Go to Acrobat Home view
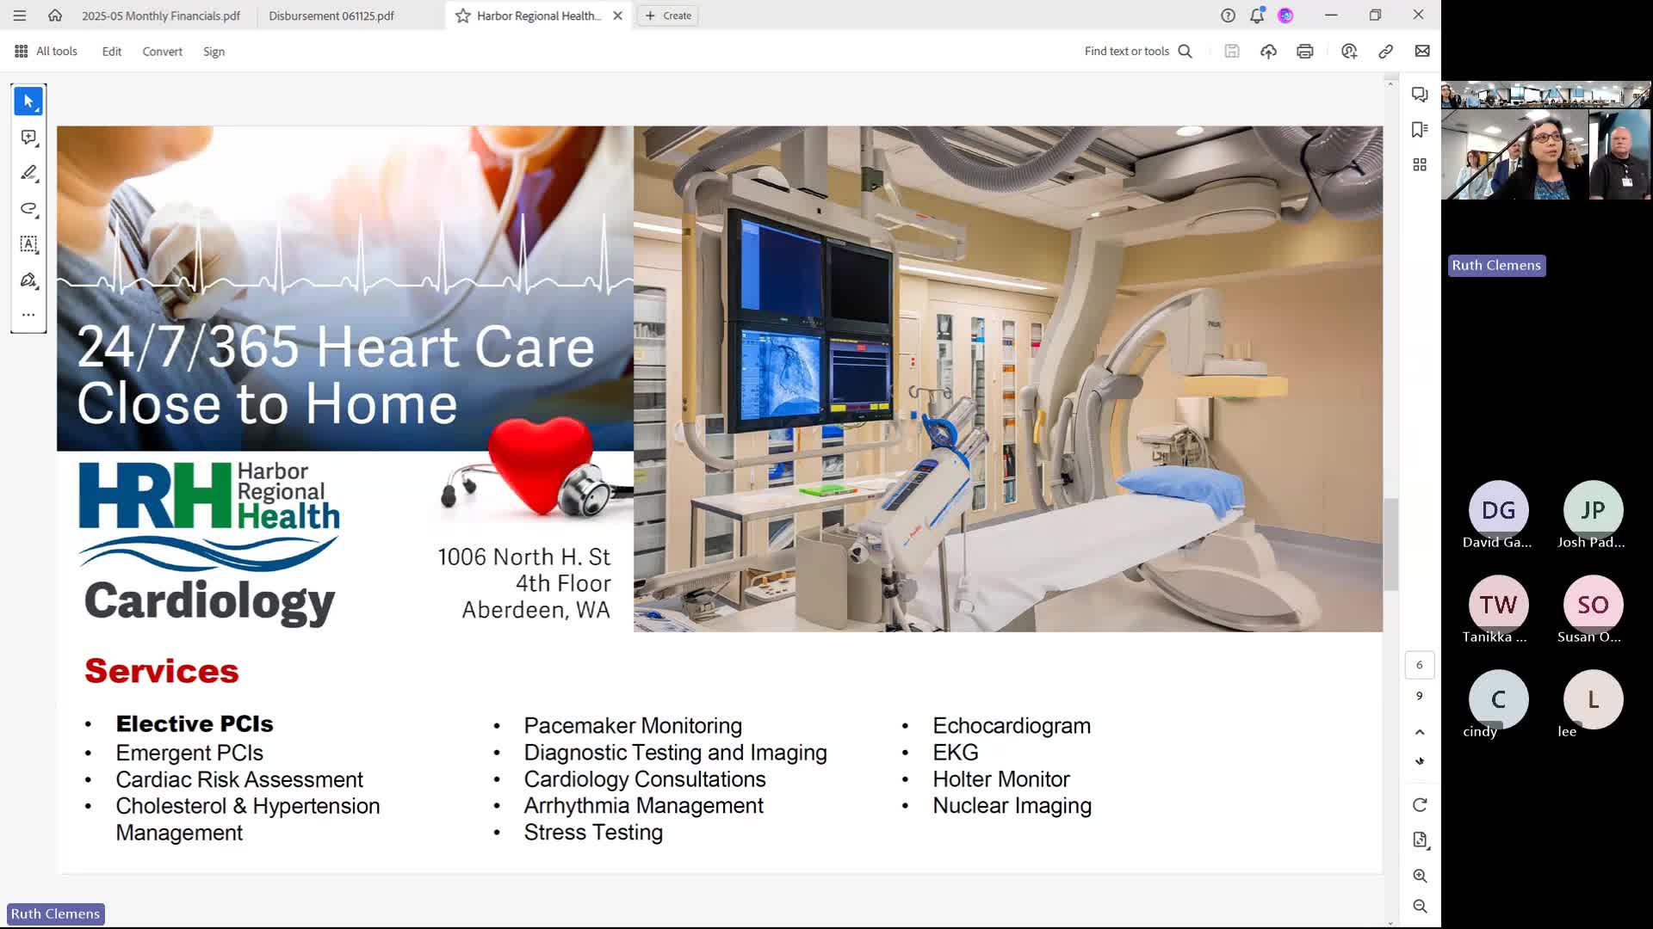Screen dimensions: 1653x929 55,15
